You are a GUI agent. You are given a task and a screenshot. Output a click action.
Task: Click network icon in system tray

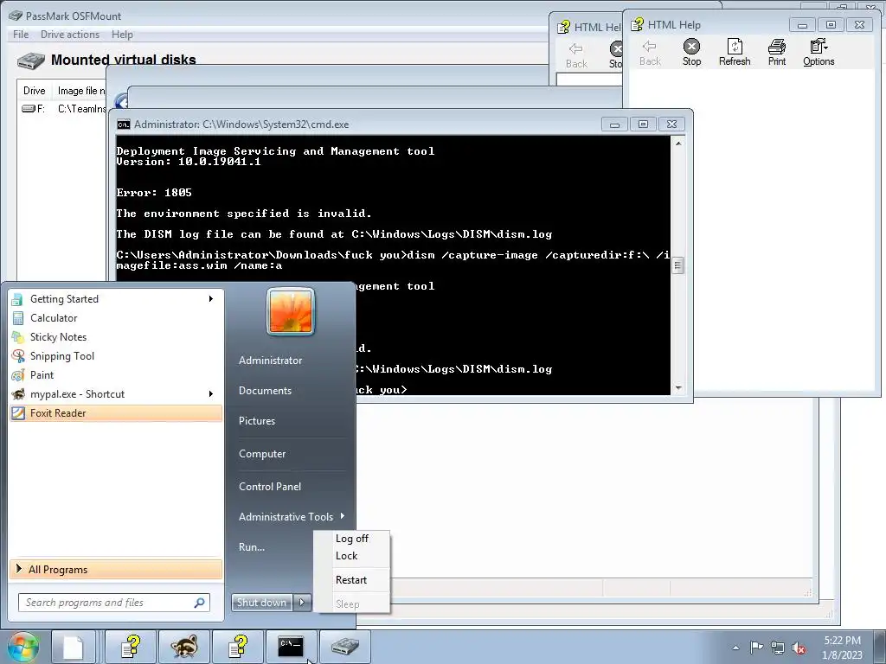[x=778, y=647]
